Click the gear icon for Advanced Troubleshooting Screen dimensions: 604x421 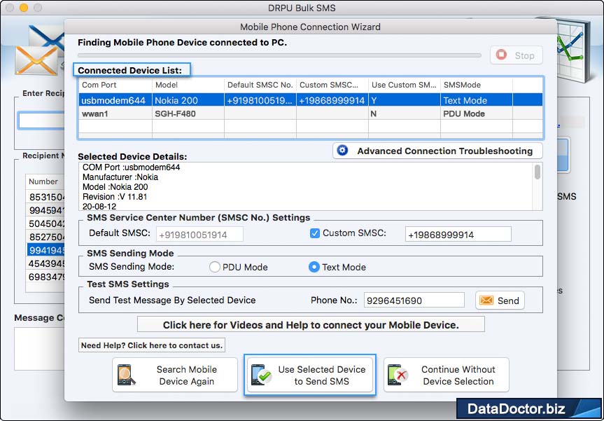click(x=342, y=151)
